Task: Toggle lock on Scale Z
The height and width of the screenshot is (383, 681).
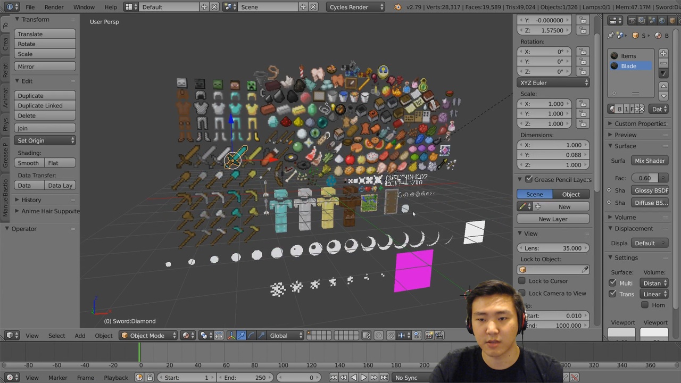Action: tap(583, 123)
